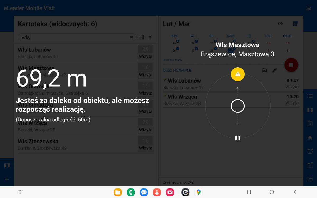Open the chart icon in the top bar

click(x=309, y=8)
